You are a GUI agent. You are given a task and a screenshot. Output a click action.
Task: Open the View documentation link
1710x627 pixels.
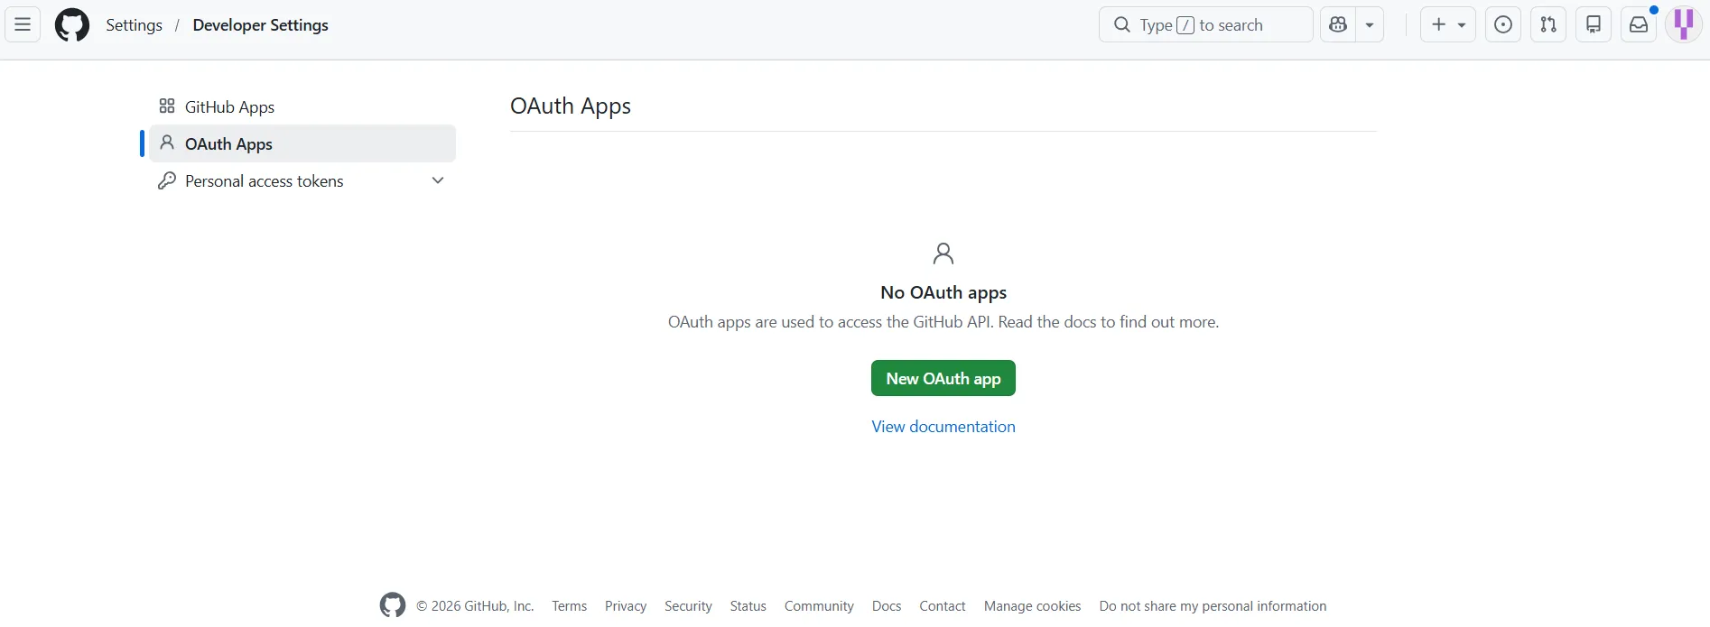pos(943,427)
